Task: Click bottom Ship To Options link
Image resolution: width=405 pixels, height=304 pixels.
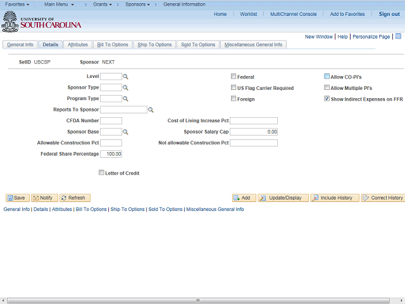Action: 127,209
